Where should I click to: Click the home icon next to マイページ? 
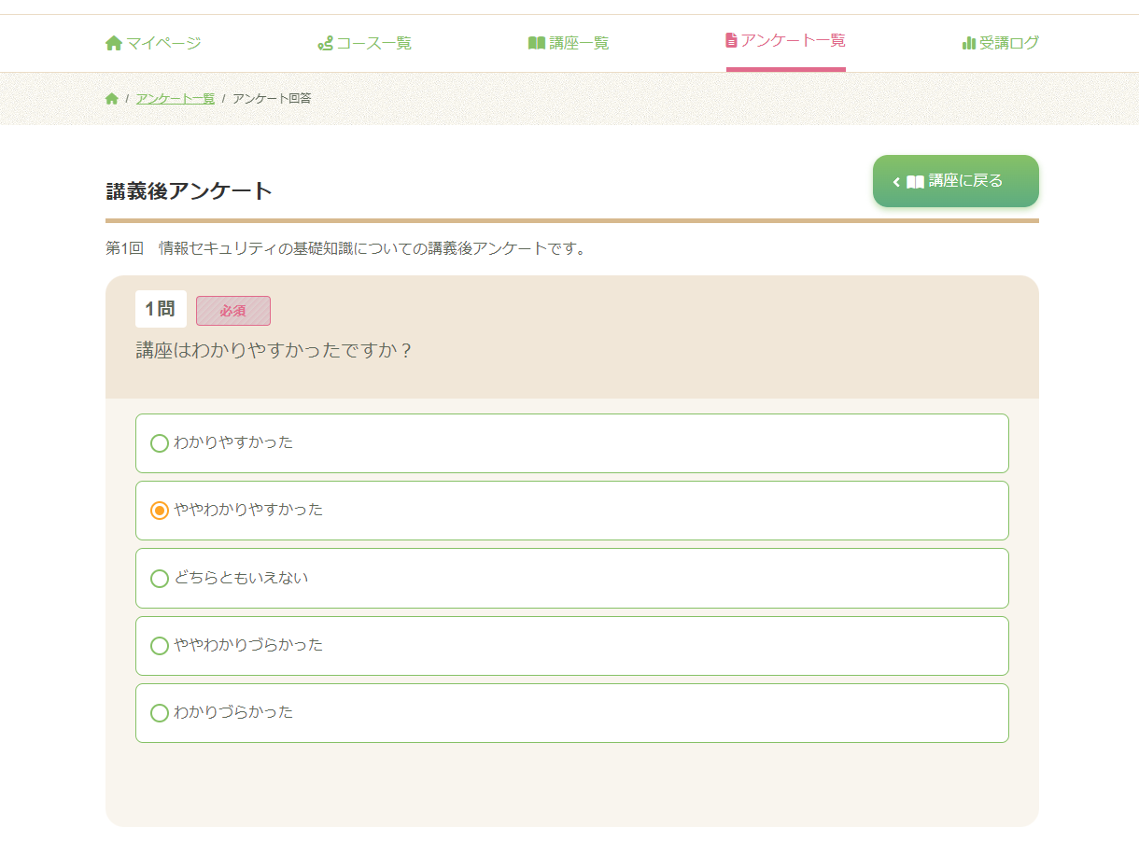(114, 43)
